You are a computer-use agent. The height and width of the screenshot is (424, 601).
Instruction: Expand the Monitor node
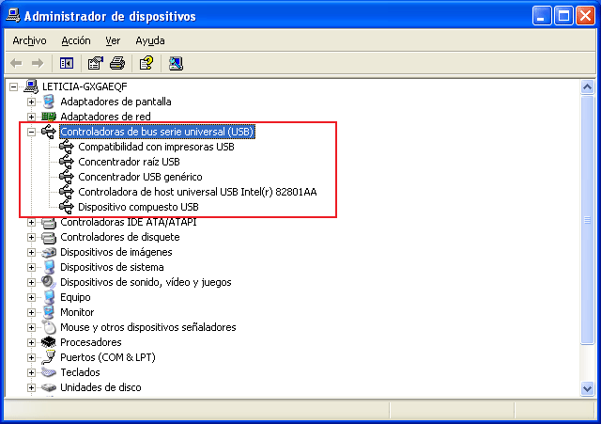click(31, 312)
